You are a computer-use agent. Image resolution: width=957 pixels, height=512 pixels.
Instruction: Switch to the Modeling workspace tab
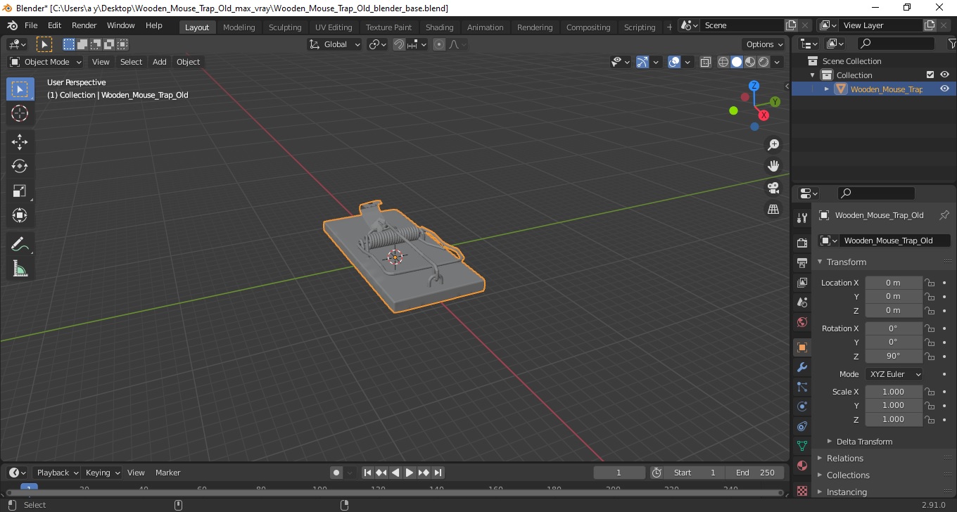tap(239, 27)
